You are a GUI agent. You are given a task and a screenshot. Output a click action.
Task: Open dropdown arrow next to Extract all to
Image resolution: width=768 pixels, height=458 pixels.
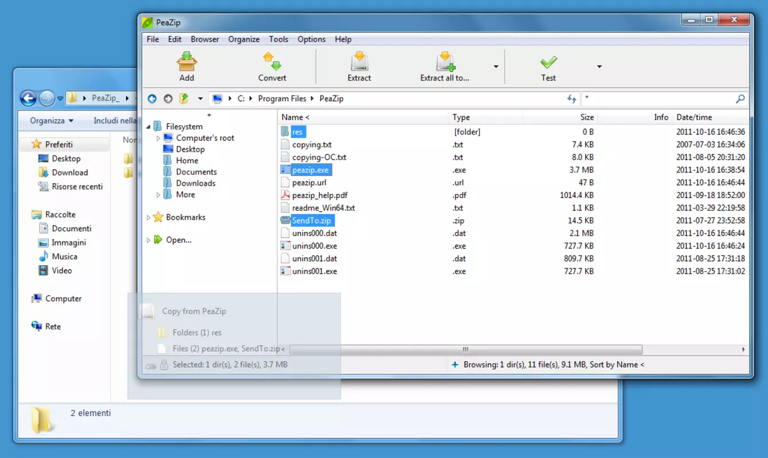pos(496,66)
